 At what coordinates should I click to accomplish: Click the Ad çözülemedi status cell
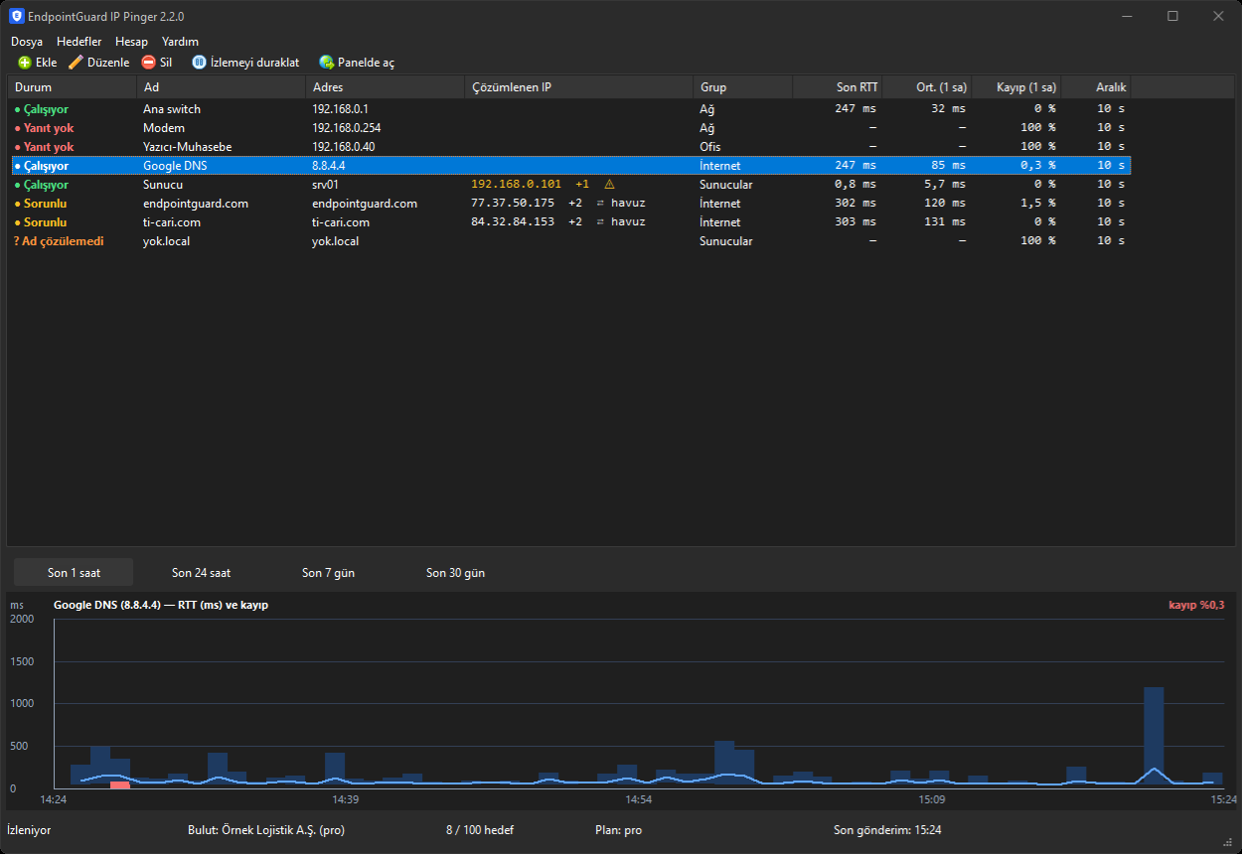[73, 241]
